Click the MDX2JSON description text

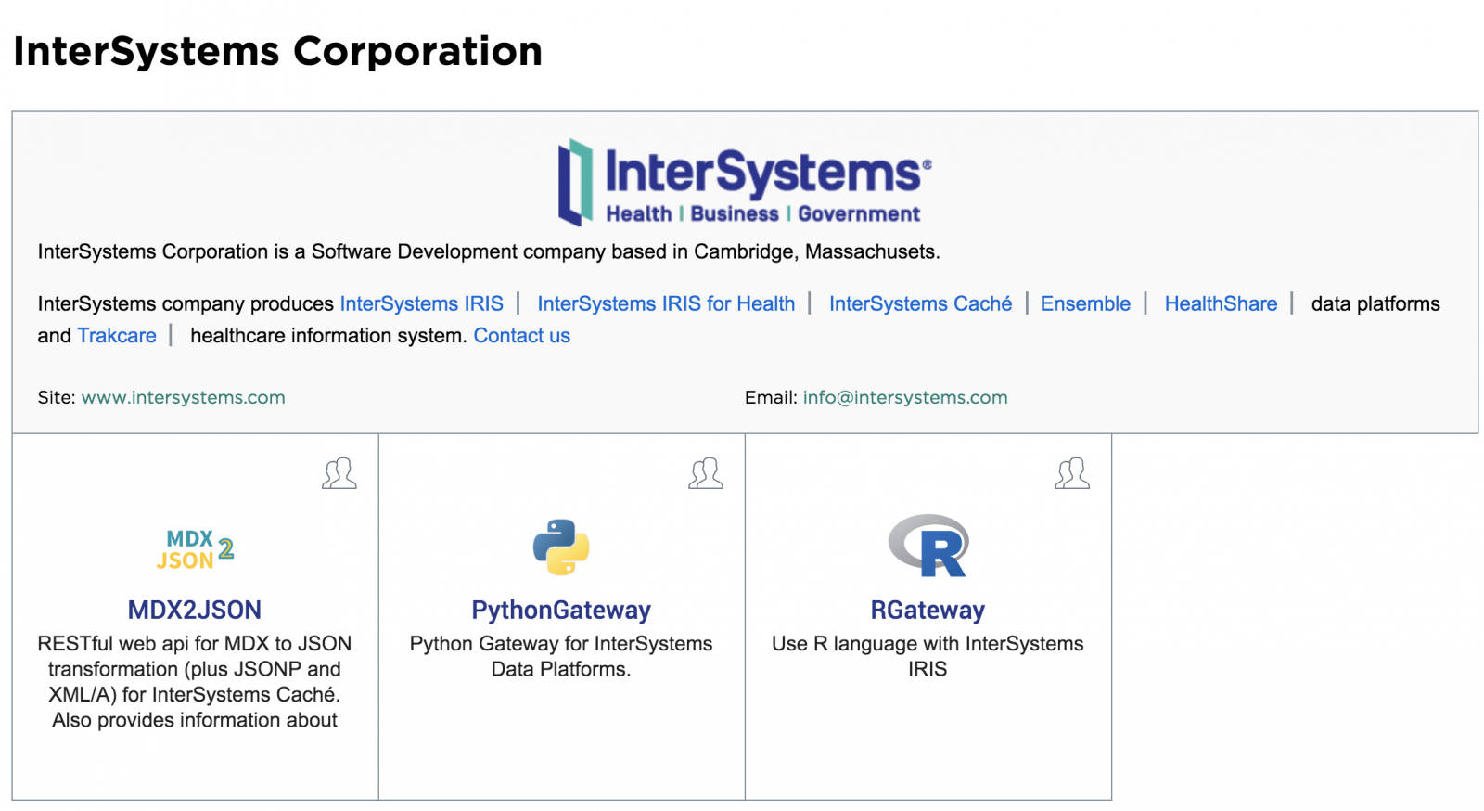[195, 682]
